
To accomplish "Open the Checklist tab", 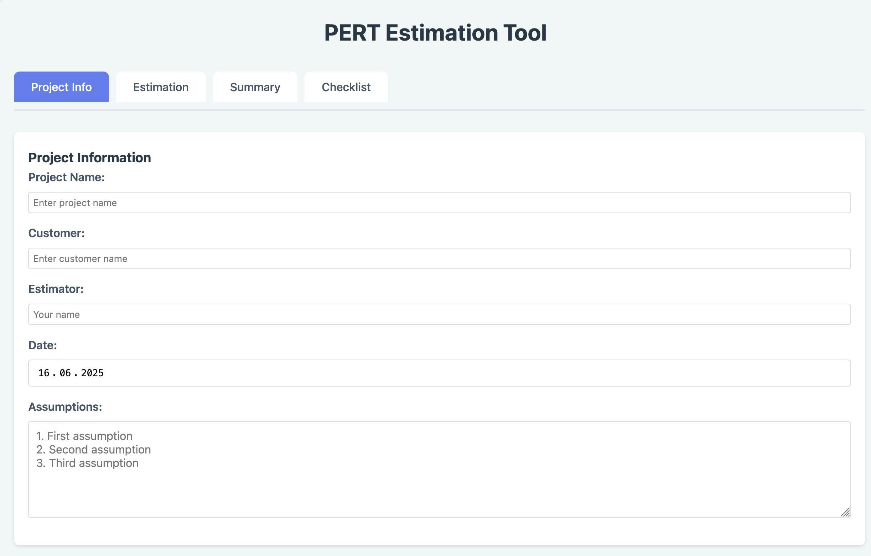I will (346, 87).
